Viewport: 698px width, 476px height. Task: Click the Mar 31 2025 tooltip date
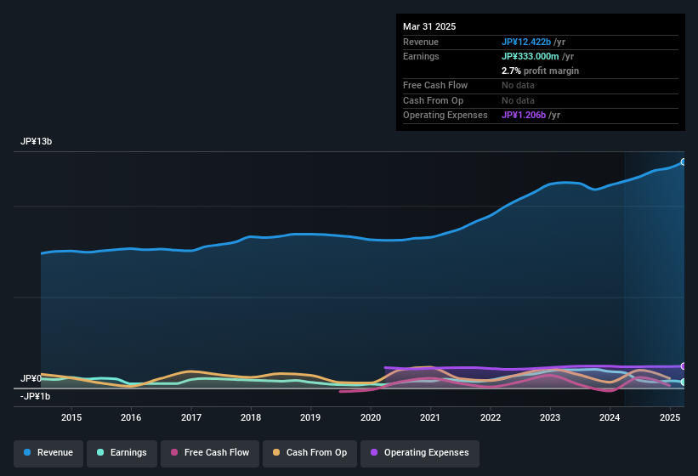pos(429,26)
